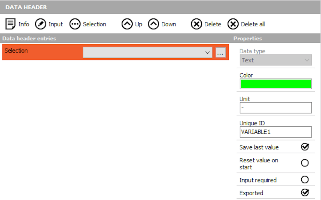This screenshot has height=200, width=321.
Task: Open the ellipsis button beside Selection entry
Action: click(220, 53)
